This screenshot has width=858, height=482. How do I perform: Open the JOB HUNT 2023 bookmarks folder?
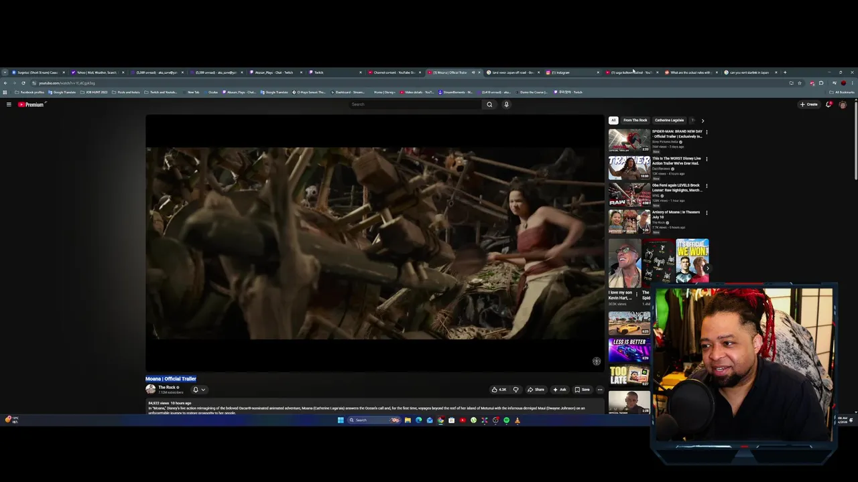[x=95, y=92]
